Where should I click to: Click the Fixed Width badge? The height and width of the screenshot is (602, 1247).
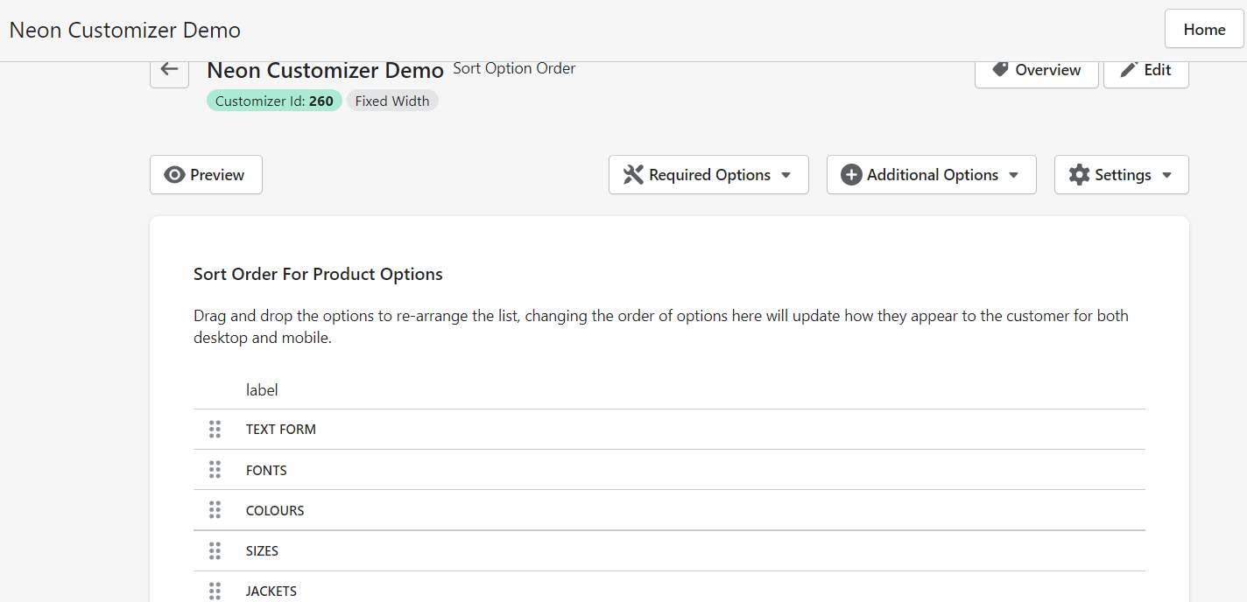click(392, 101)
